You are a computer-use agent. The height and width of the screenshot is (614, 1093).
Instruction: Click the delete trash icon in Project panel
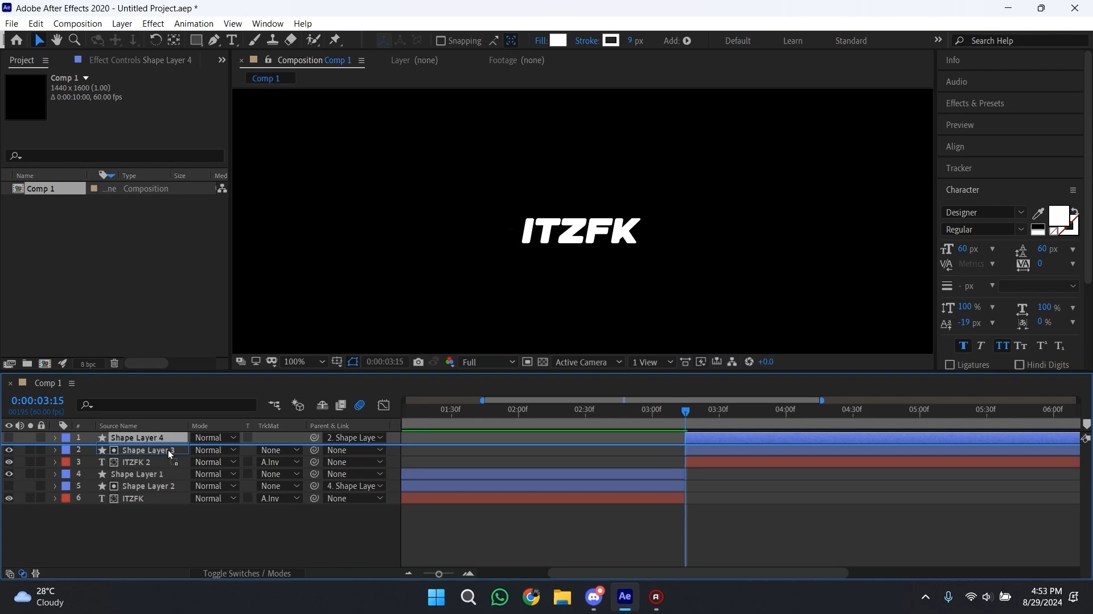pos(114,364)
